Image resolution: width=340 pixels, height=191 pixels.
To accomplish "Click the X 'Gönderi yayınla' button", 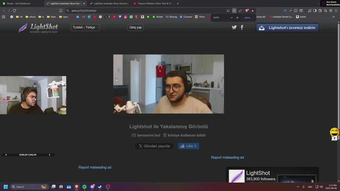I will coord(154,146).
